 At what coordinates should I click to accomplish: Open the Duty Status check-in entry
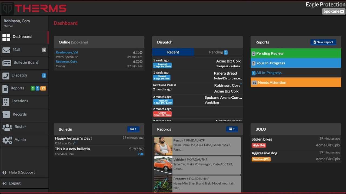197,88
